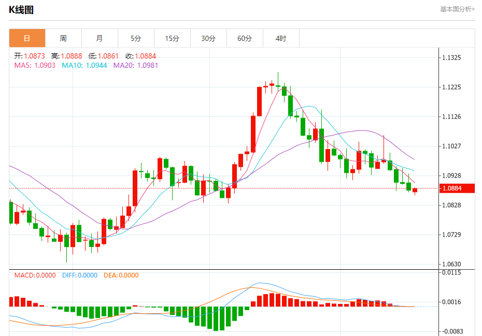Click the 高:1.0888 high value
The image size is (482, 336).
67,56
